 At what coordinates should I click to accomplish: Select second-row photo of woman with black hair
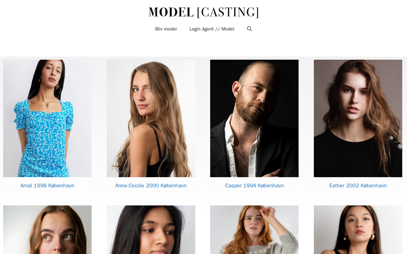151,230
